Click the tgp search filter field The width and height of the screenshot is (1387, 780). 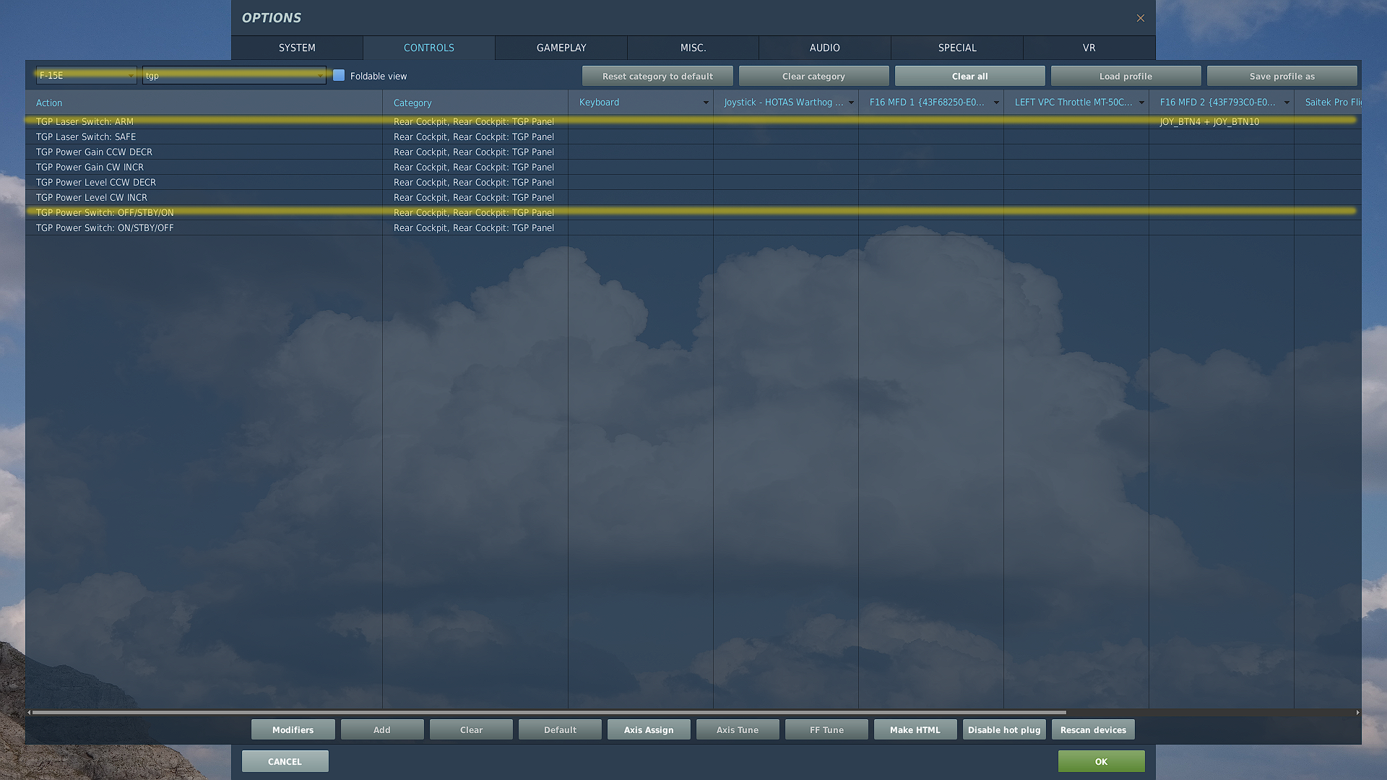coord(234,75)
